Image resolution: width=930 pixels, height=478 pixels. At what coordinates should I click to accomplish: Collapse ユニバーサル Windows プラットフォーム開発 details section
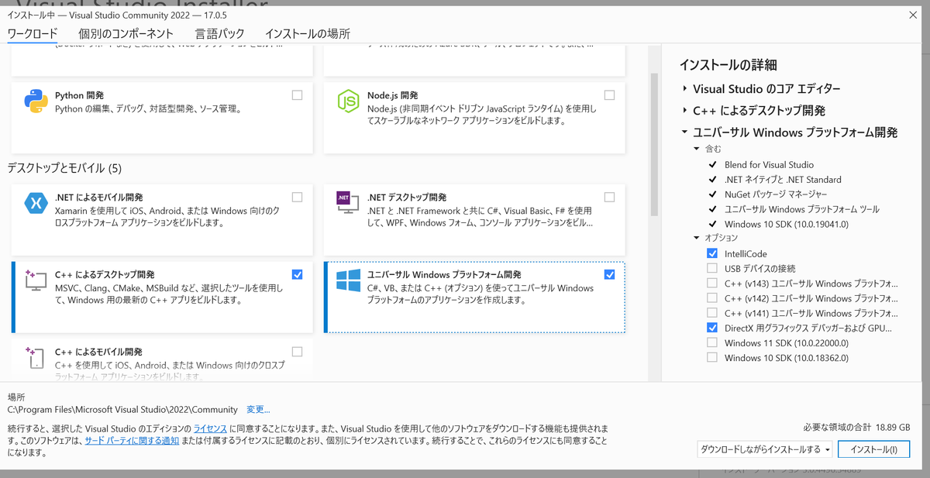(685, 132)
